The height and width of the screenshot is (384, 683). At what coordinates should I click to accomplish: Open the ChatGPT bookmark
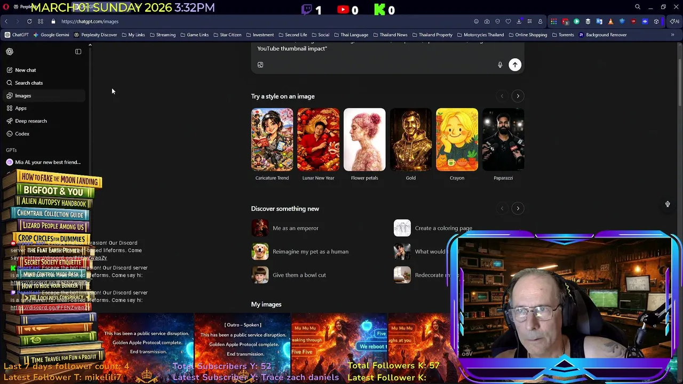[17, 35]
